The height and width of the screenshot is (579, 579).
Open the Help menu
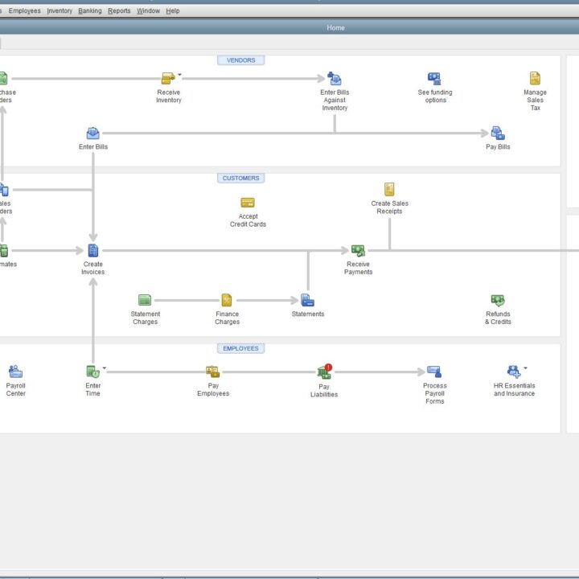click(x=172, y=10)
